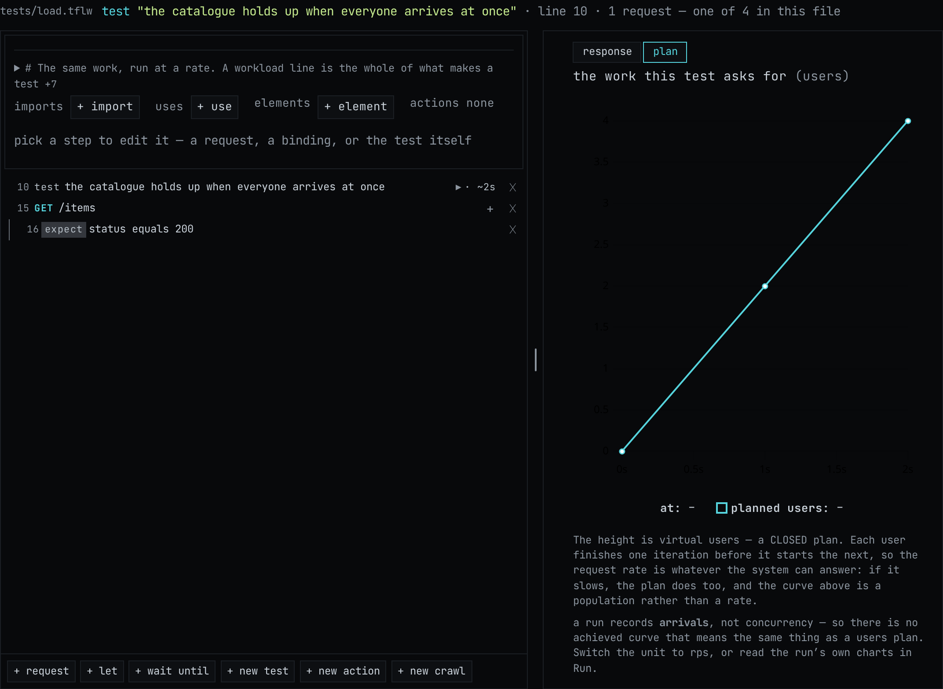Screen dimensions: 943x689
Task: Create a new crawl
Action: pos(431,671)
